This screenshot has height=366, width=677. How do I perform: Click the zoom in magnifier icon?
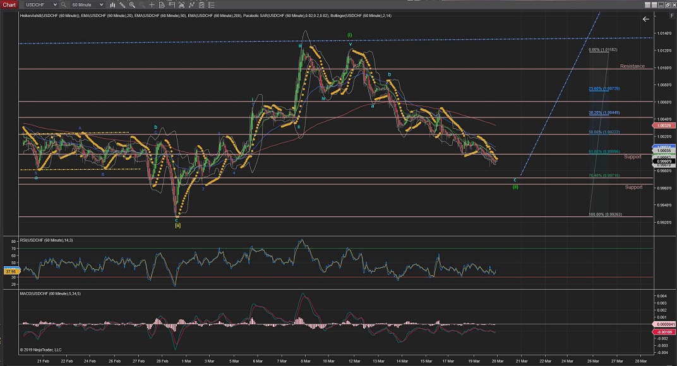pyautogui.click(x=132, y=5)
